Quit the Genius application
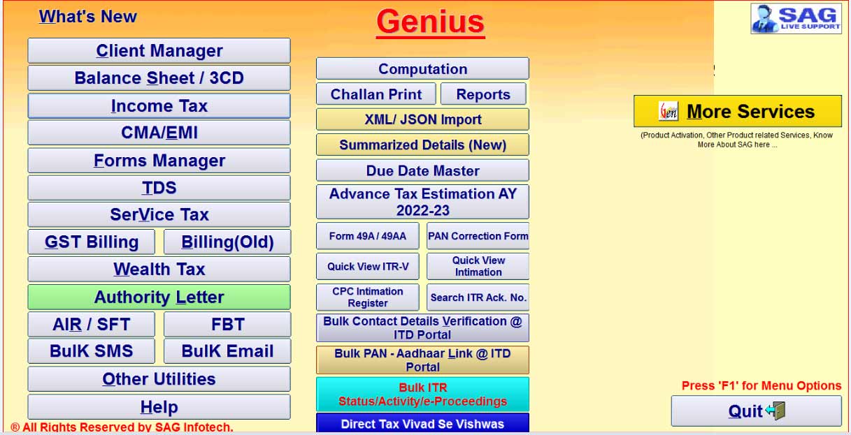The image size is (851, 435). coord(756,411)
